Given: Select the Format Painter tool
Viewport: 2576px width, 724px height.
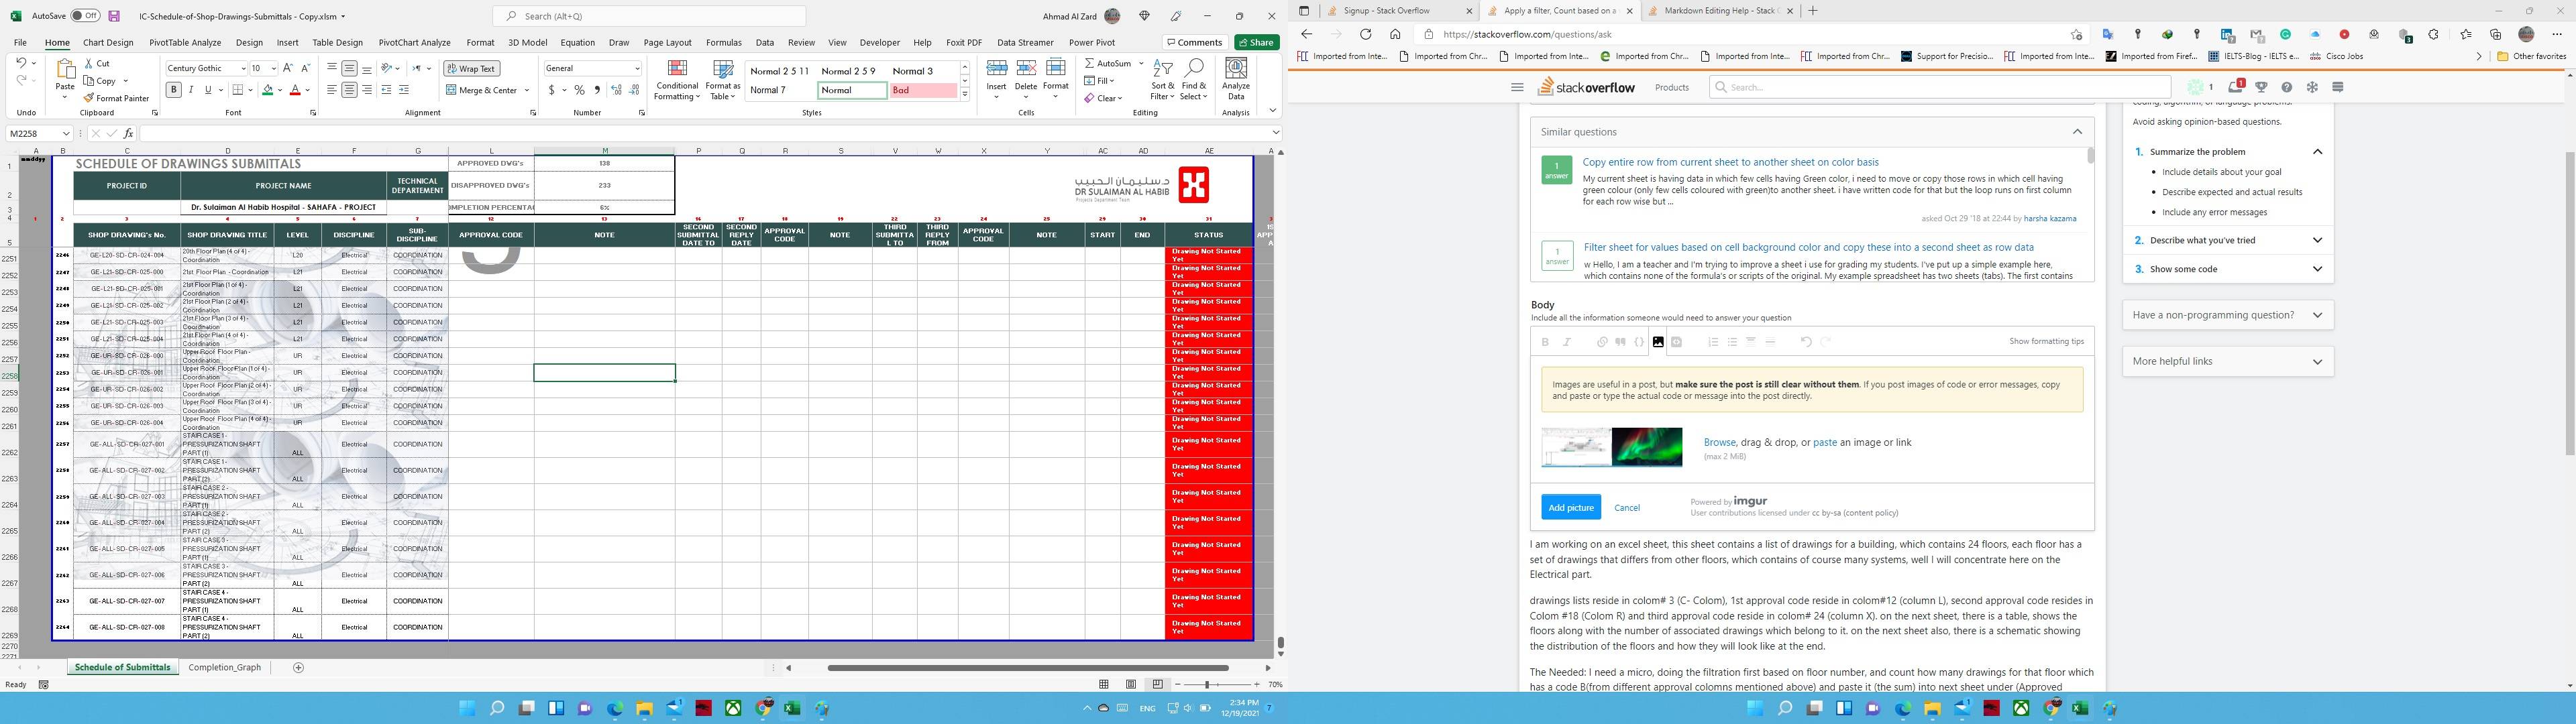Looking at the screenshot, I should click(x=116, y=98).
